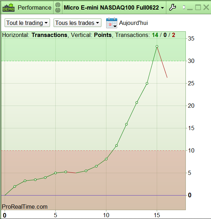Select the data point at transaction 8

86,171
